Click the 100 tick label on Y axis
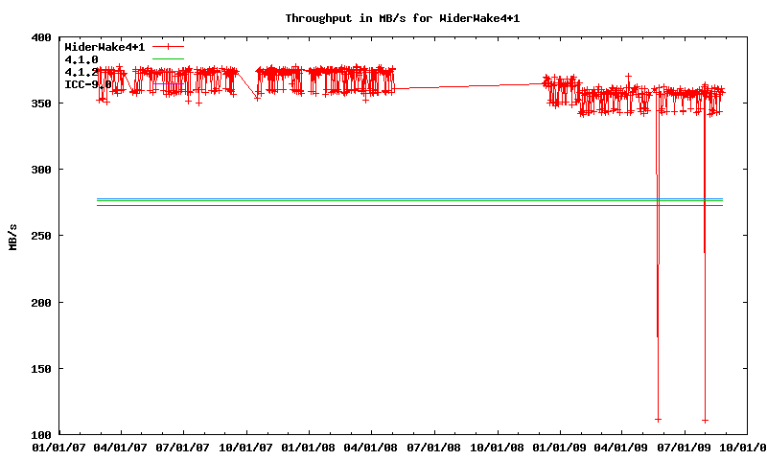This screenshot has width=767, height=460. tap(40, 435)
